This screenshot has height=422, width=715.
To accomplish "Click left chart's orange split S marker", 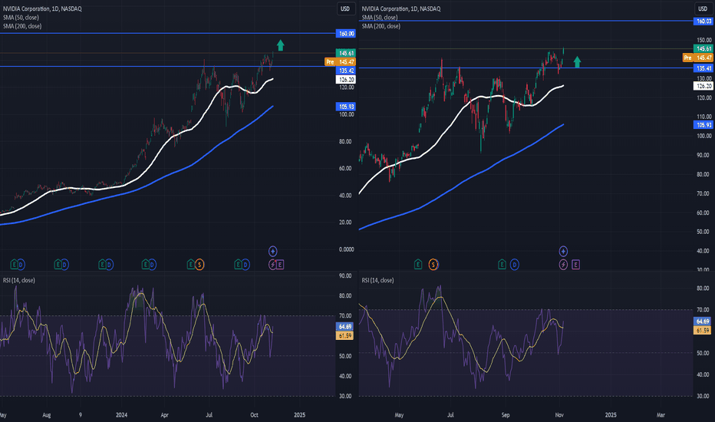I will 199,265.
